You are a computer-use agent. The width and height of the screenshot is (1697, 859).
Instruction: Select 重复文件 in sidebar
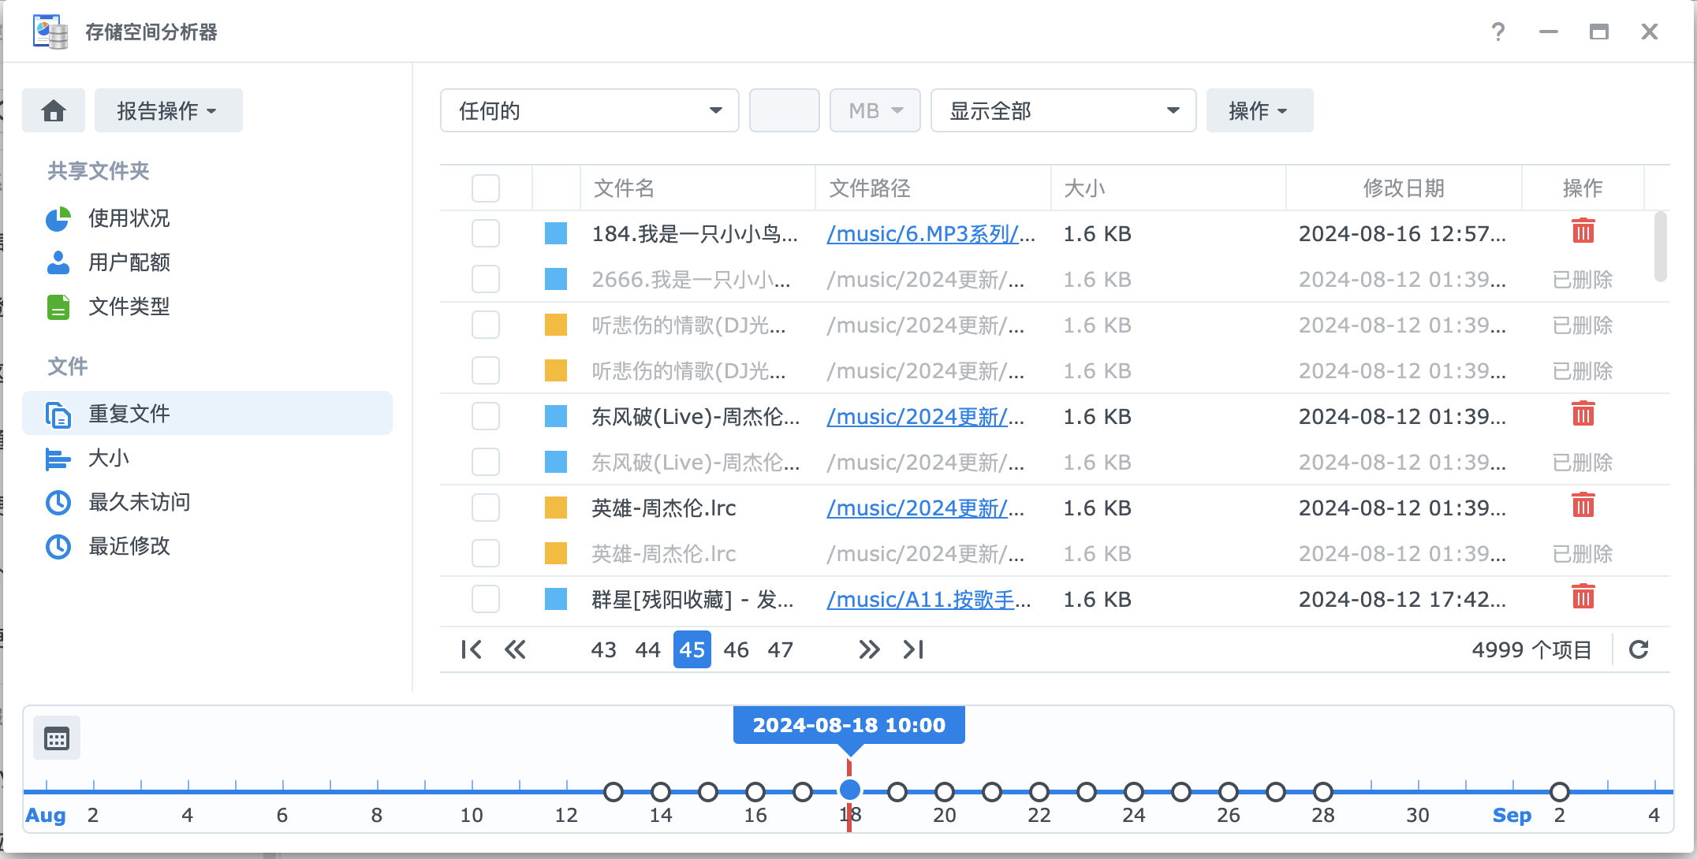207,413
